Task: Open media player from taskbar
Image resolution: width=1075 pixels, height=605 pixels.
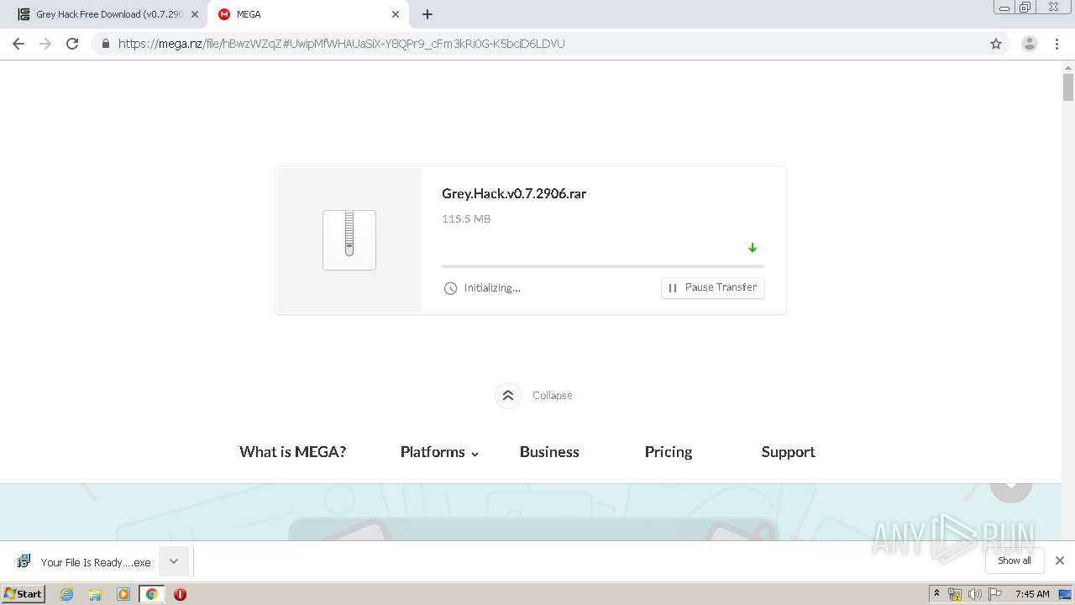Action: coord(123,594)
